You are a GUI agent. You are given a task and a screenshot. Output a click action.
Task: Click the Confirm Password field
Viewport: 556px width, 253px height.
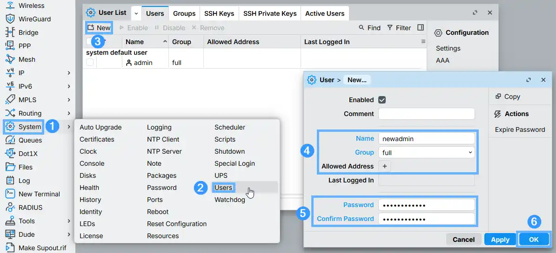[x=426, y=219]
